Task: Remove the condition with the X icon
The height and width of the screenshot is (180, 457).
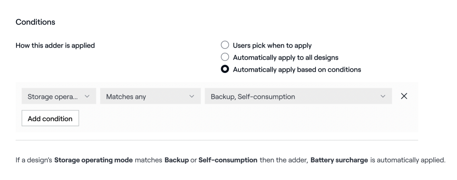Action: point(404,96)
